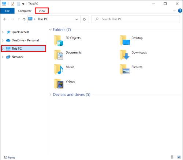Switch to details view in status bar
Image resolution: width=183 pixels, height=160 pixels.
click(173, 157)
